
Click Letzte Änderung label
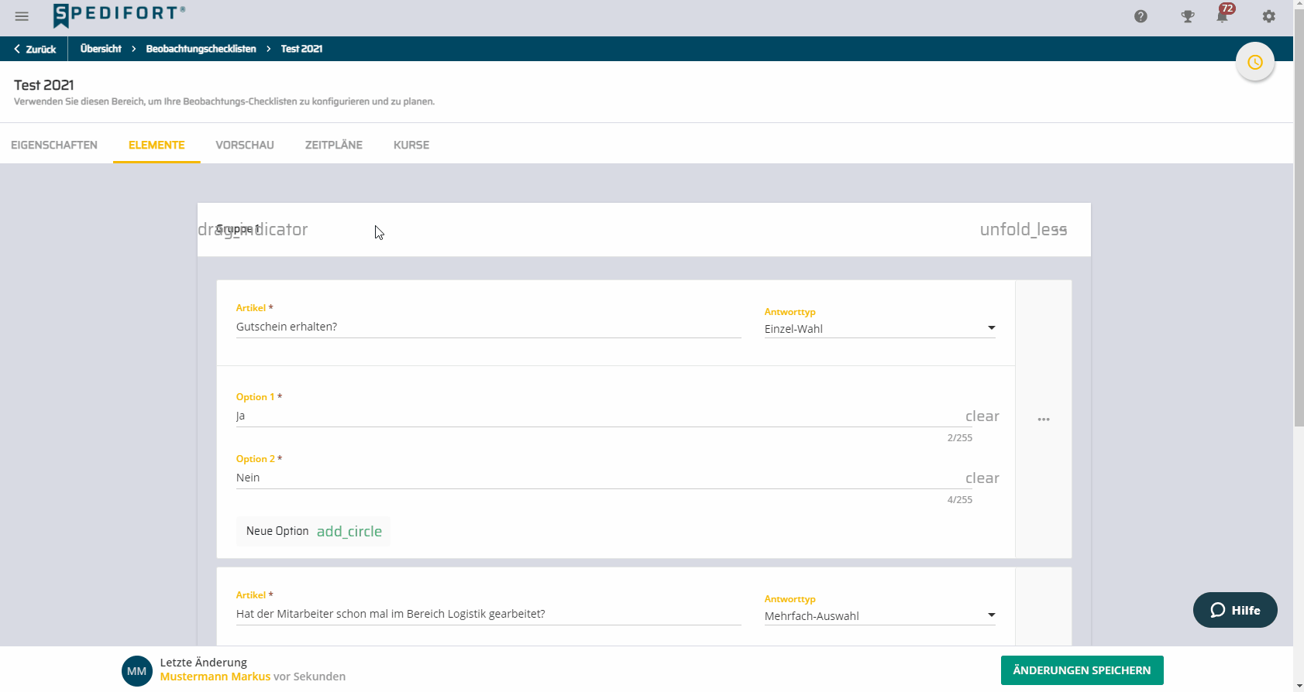click(x=204, y=663)
